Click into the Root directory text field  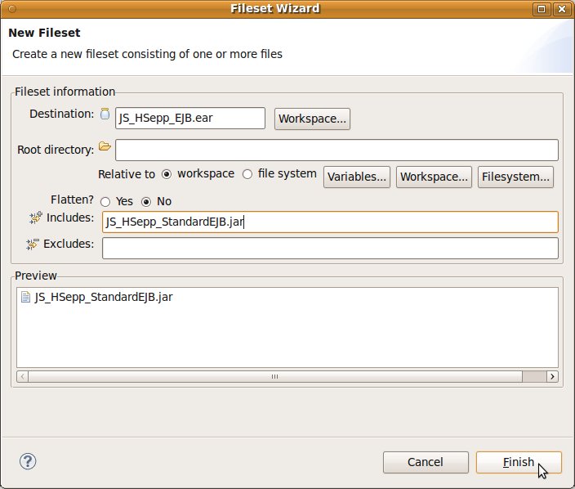tap(337, 150)
